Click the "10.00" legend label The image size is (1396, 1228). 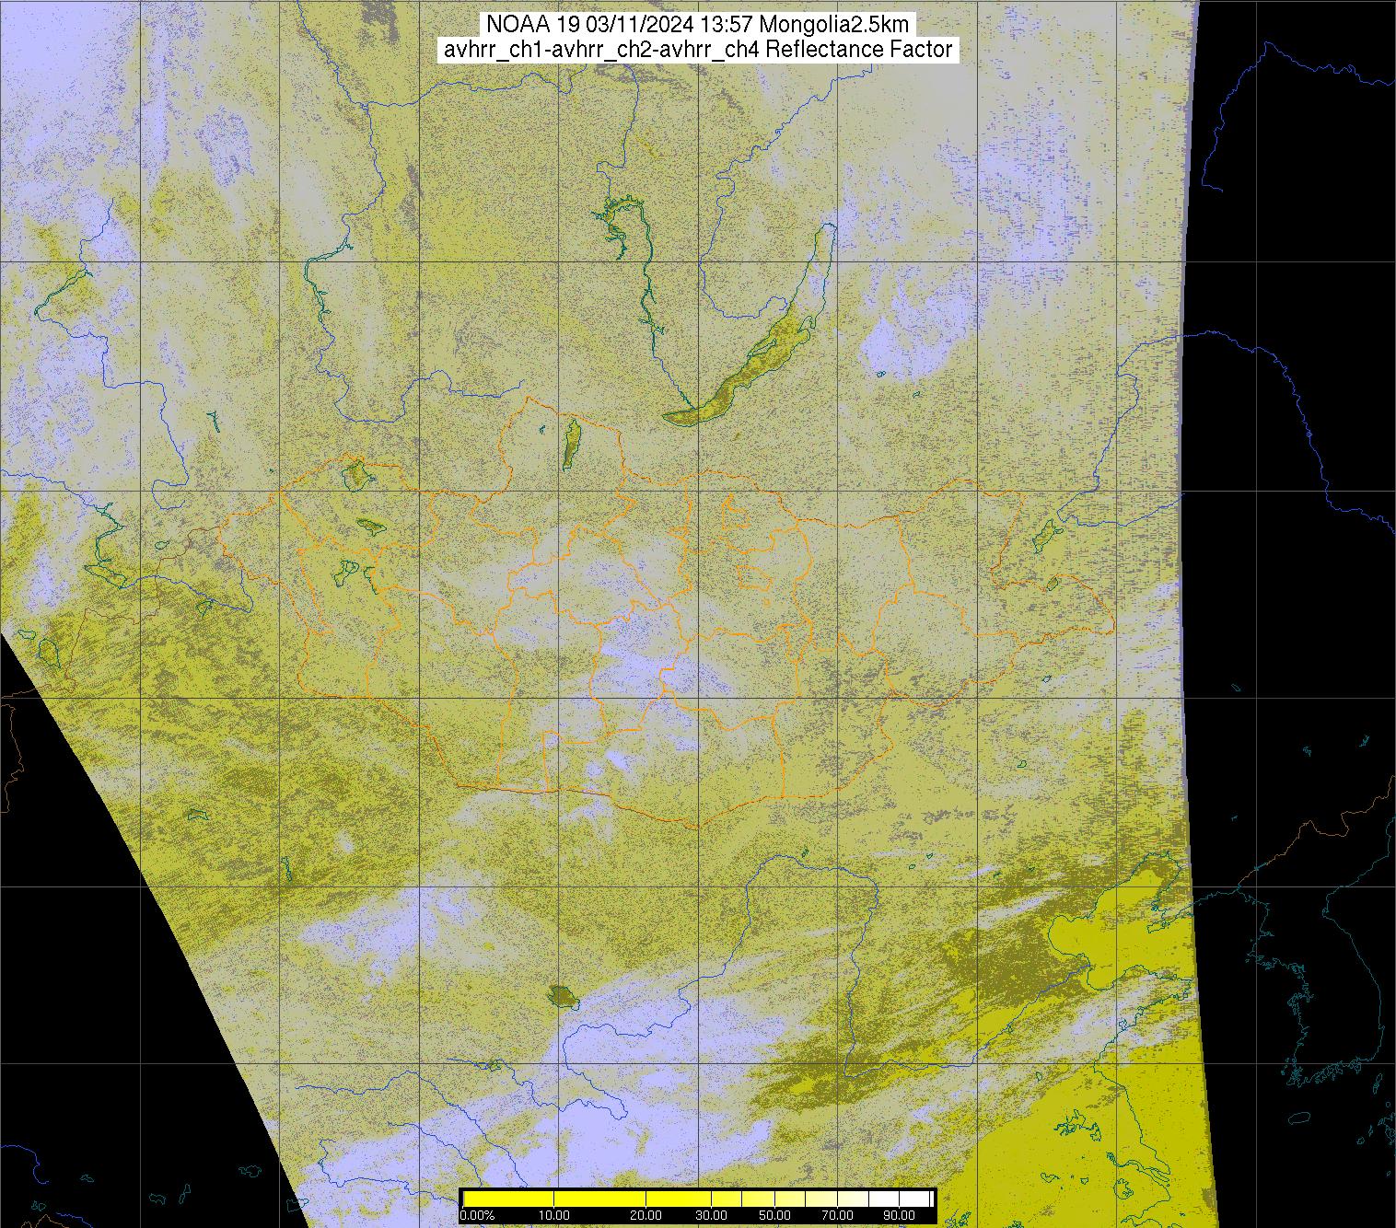point(554,1216)
